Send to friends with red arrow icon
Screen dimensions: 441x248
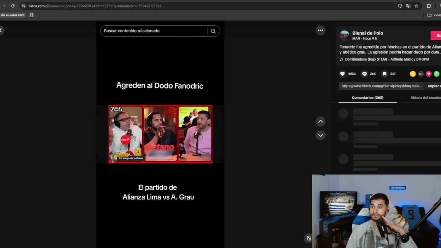click(429, 74)
